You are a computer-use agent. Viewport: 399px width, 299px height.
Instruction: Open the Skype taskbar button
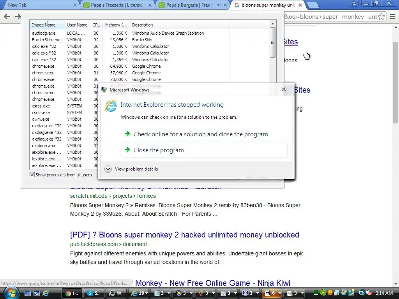tap(94, 293)
